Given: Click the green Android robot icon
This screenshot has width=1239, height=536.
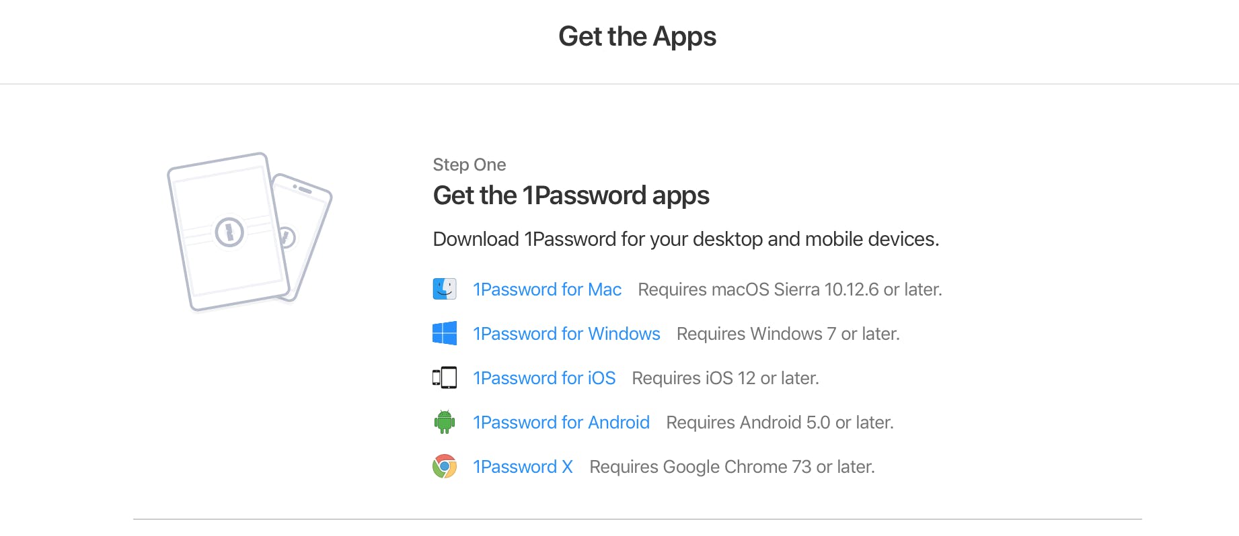Looking at the screenshot, I should coord(445,422).
